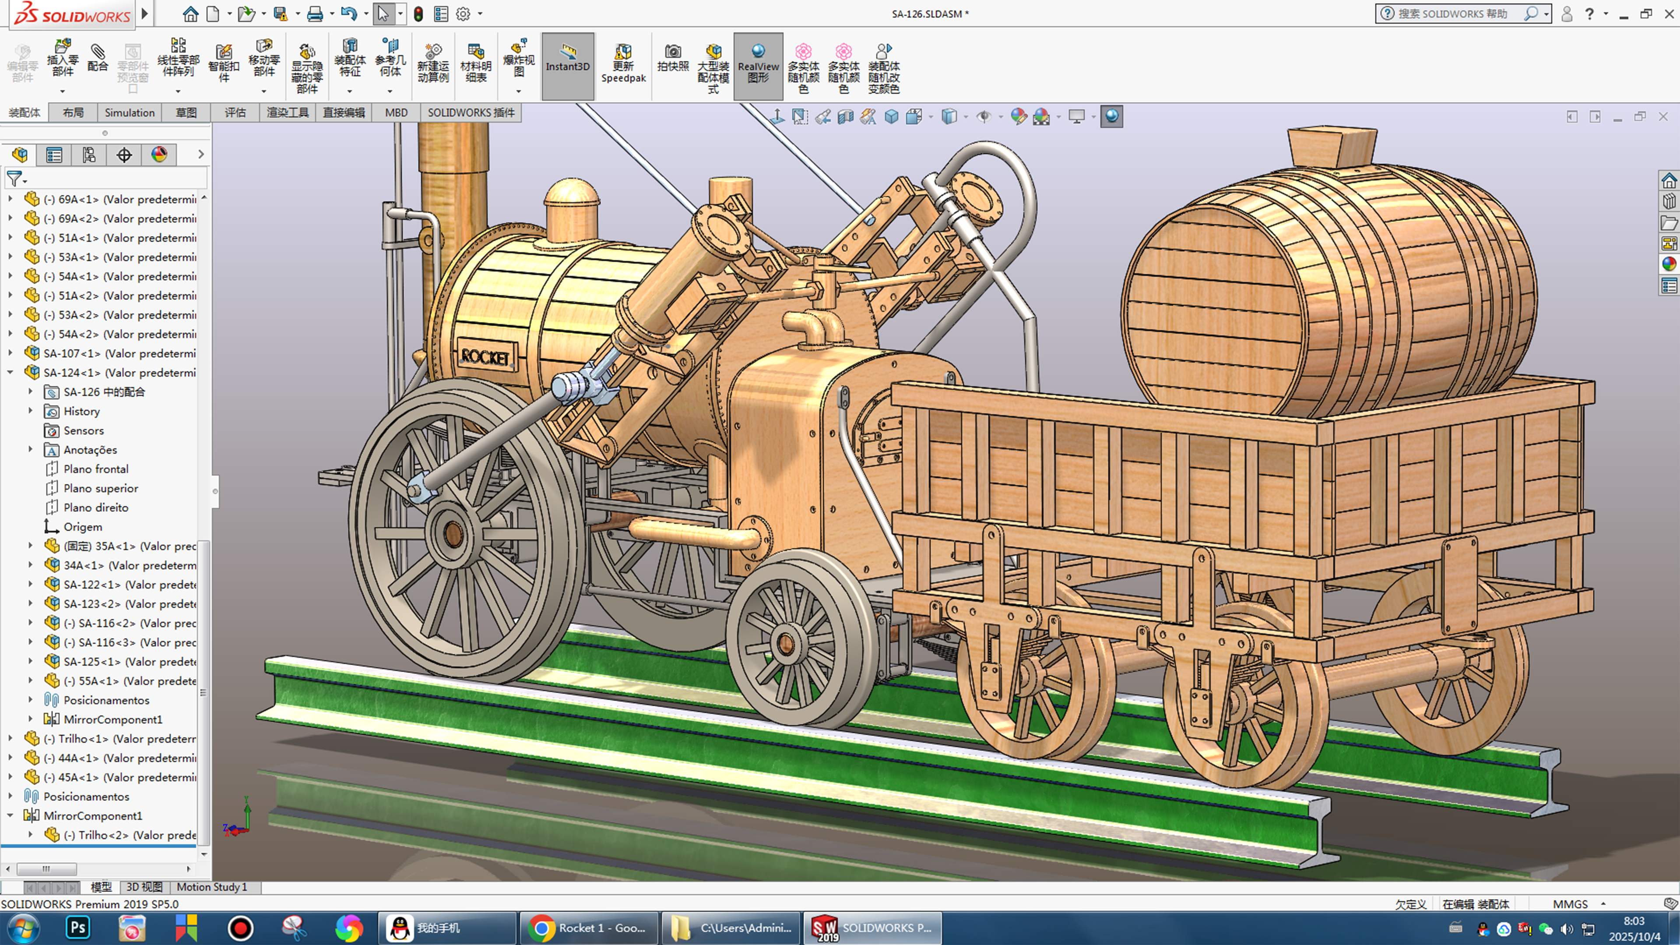The height and width of the screenshot is (945, 1680).
Task: Click the Section View icon in the view toolbar
Action: [845, 117]
